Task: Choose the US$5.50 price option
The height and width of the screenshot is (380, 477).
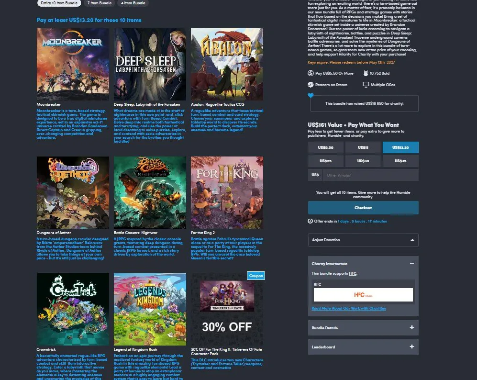Action: pos(325,147)
